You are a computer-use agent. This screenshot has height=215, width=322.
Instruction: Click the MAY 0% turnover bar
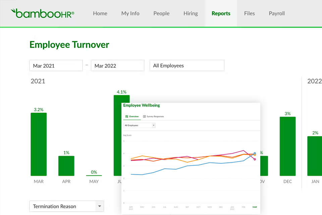coord(94,175)
